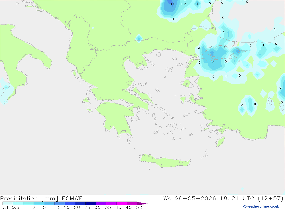Select the legend swatch between 40 and 45
Image resolution: width=285 pixels, height=209 pixels.
tap(122, 203)
